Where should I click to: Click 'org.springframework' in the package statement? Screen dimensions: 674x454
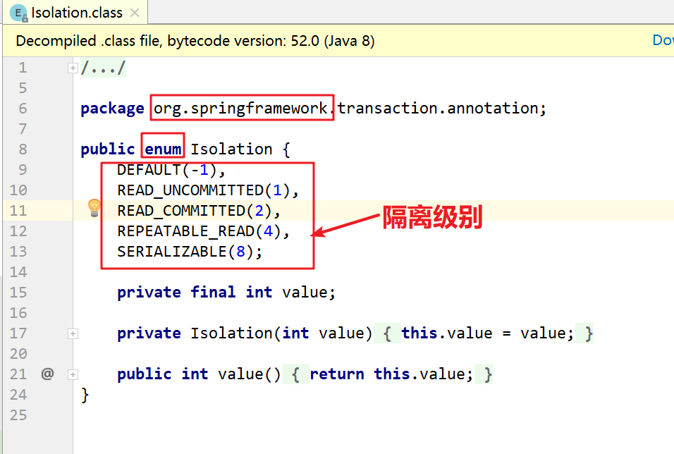coord(240,109)
